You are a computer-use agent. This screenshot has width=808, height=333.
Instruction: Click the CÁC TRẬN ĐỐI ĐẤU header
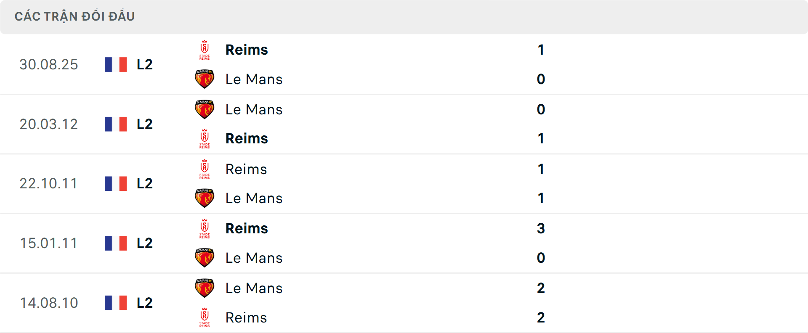point(75,16)
